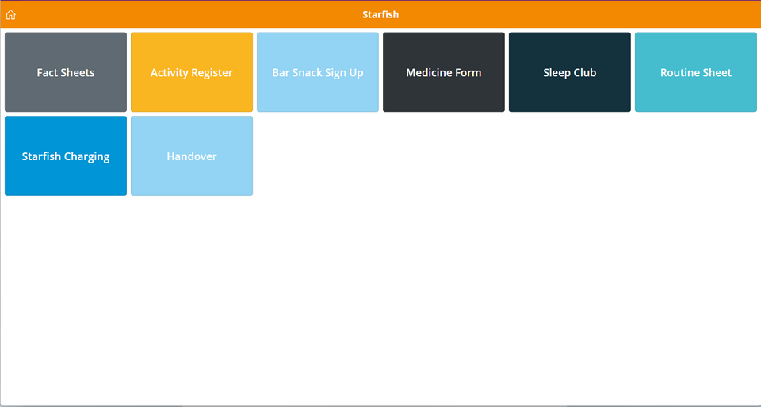Screen dimensions: 761x407
Task: Open the Fact Sheets tile
Action: (x=66, y=72)
